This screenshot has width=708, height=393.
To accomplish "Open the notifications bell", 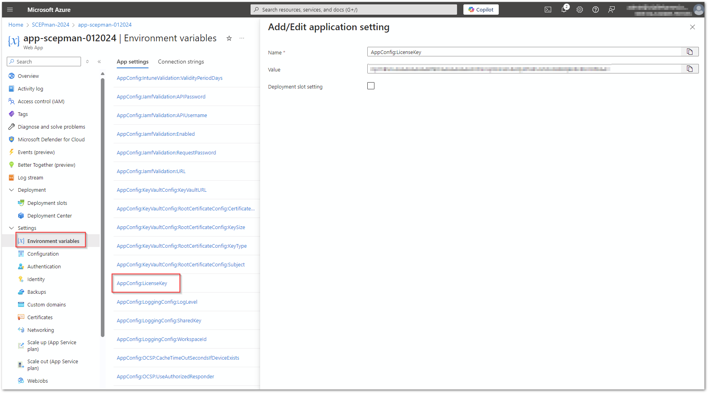I will tap(564, 10).
